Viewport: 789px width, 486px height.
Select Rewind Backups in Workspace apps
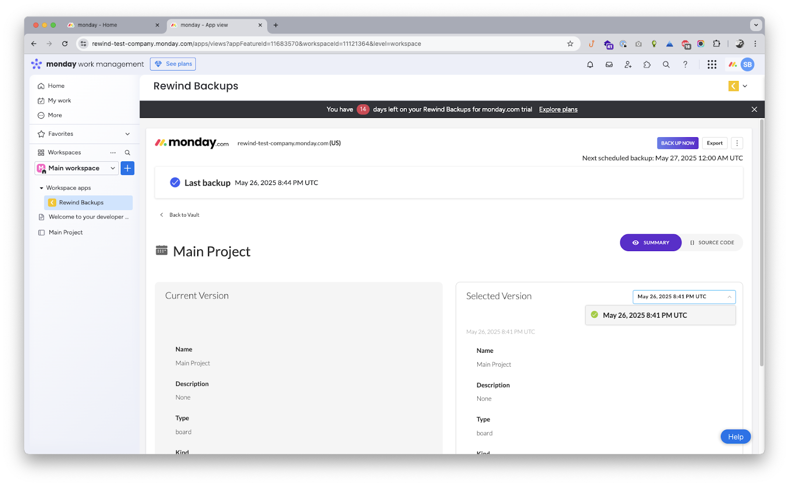(x=88, y=203)
